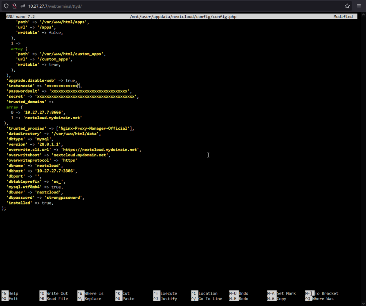Image resolution: width=366 pixels, height=306 pixels.
Task: Click the 'dbname' key
Action: coord(16,166)
